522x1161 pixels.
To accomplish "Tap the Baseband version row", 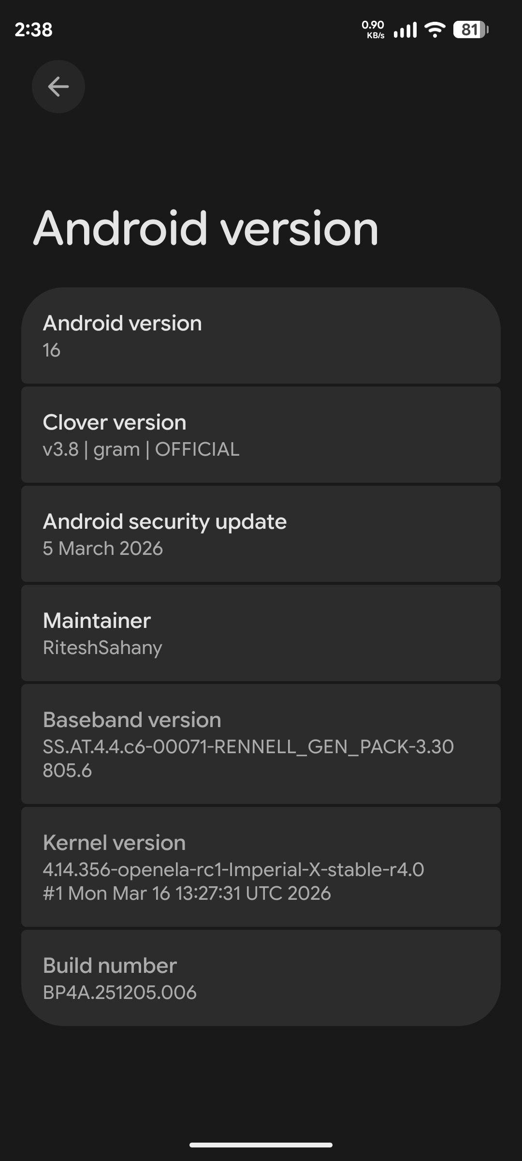I will coord(261,744).
